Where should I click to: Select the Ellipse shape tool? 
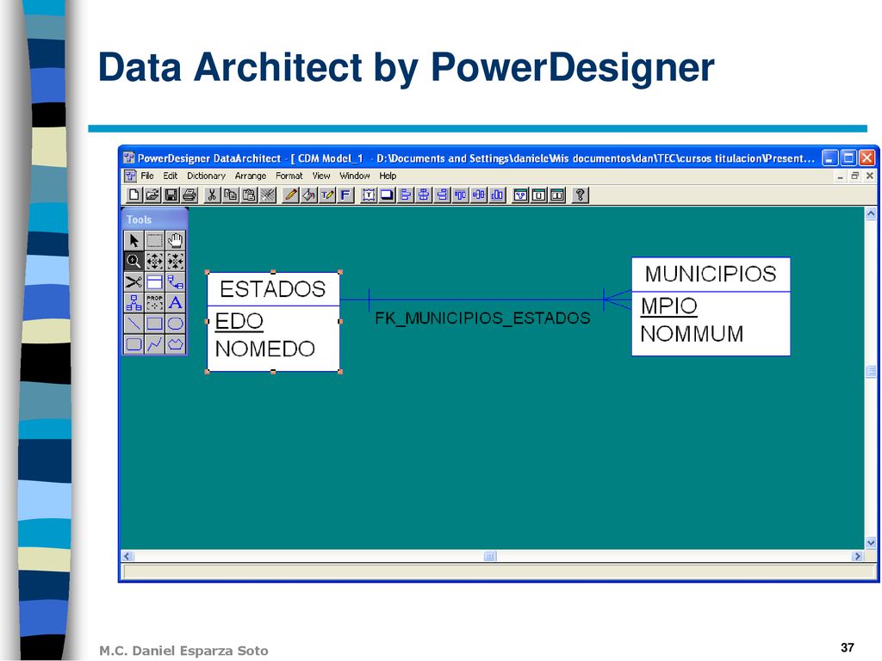[x=176, y=324]
